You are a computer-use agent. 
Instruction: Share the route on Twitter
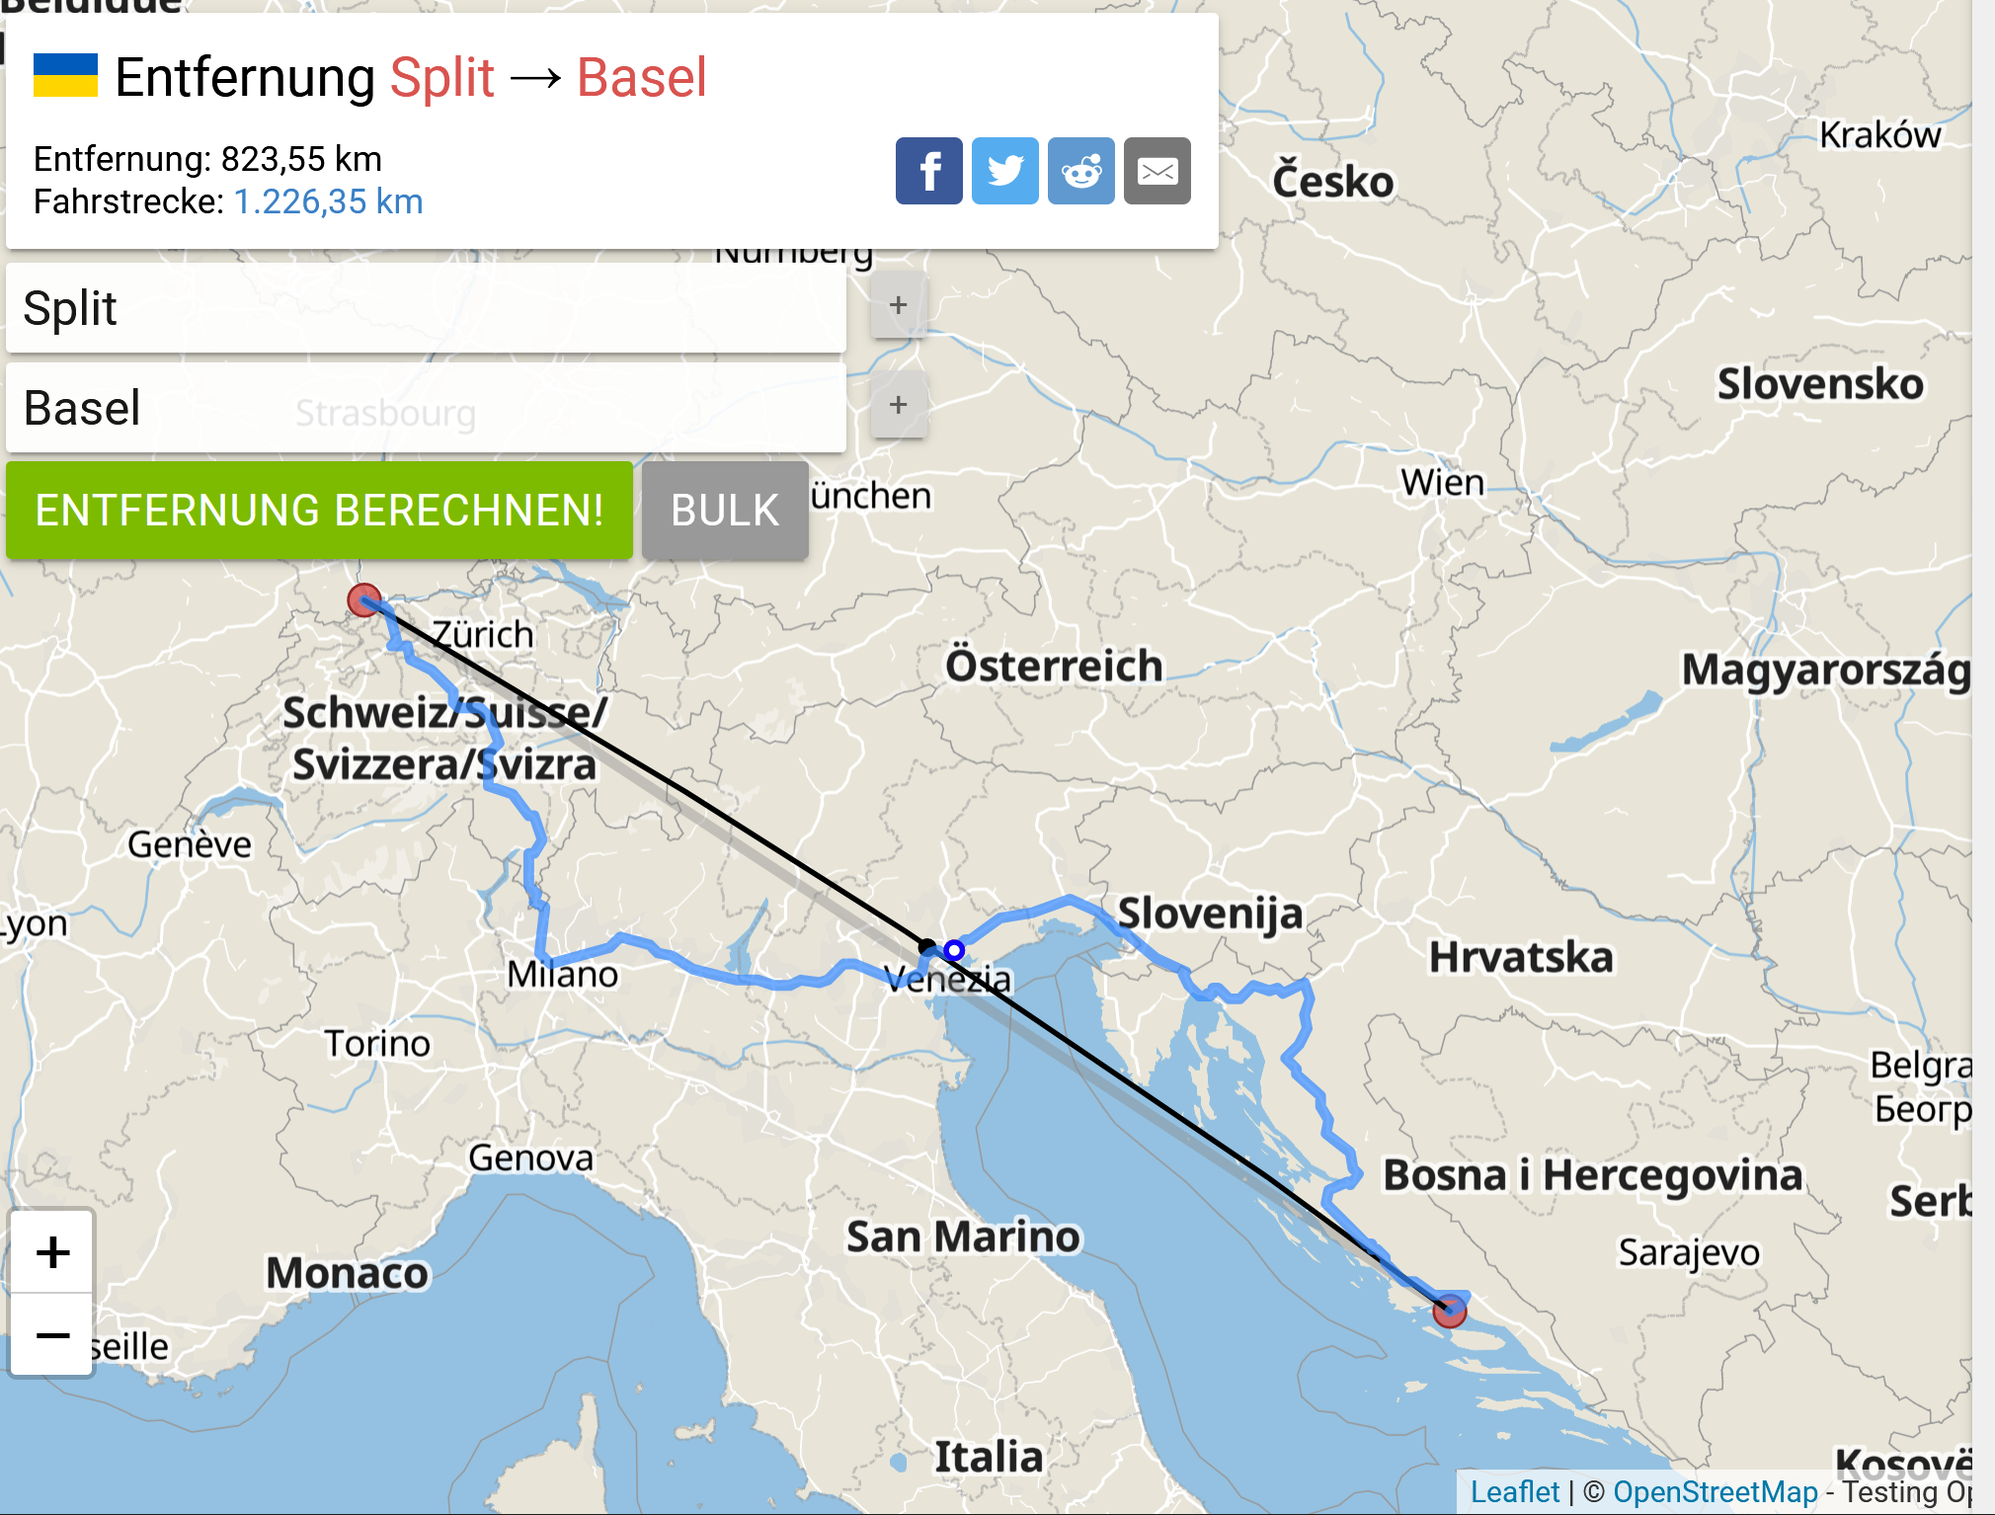click(1004, 171)
